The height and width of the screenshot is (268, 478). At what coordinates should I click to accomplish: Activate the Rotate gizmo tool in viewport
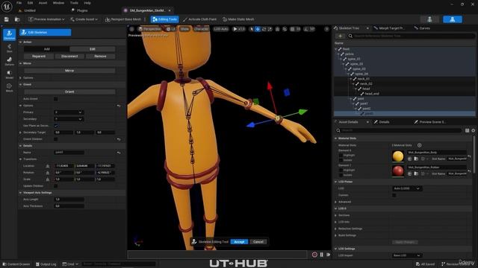tap(264, 29)
